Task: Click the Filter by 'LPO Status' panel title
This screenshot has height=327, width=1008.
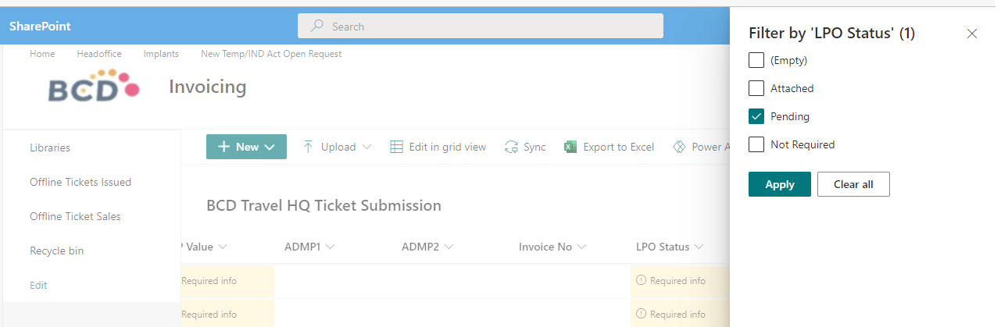Action: click(831, 33)
